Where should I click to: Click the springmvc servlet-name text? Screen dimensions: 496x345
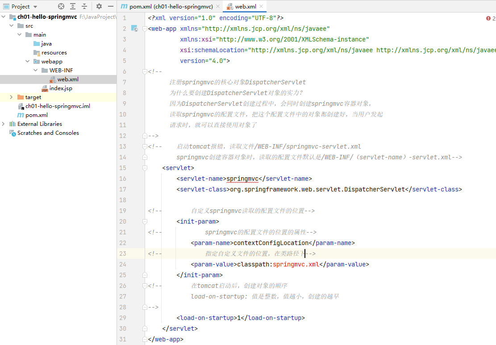point(242,179)
